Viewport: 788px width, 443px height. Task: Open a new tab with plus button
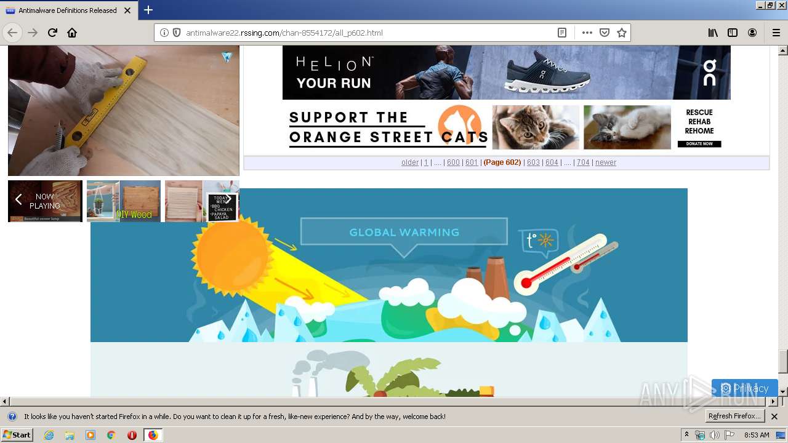(148, 10)
